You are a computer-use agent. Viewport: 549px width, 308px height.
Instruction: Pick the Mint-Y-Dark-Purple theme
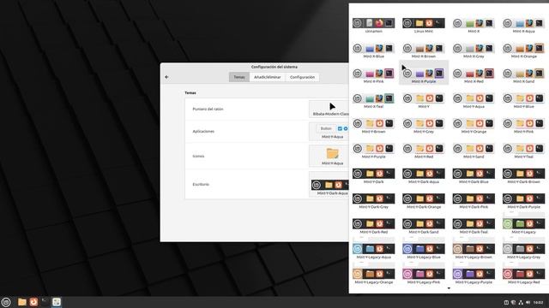[524, 201]
